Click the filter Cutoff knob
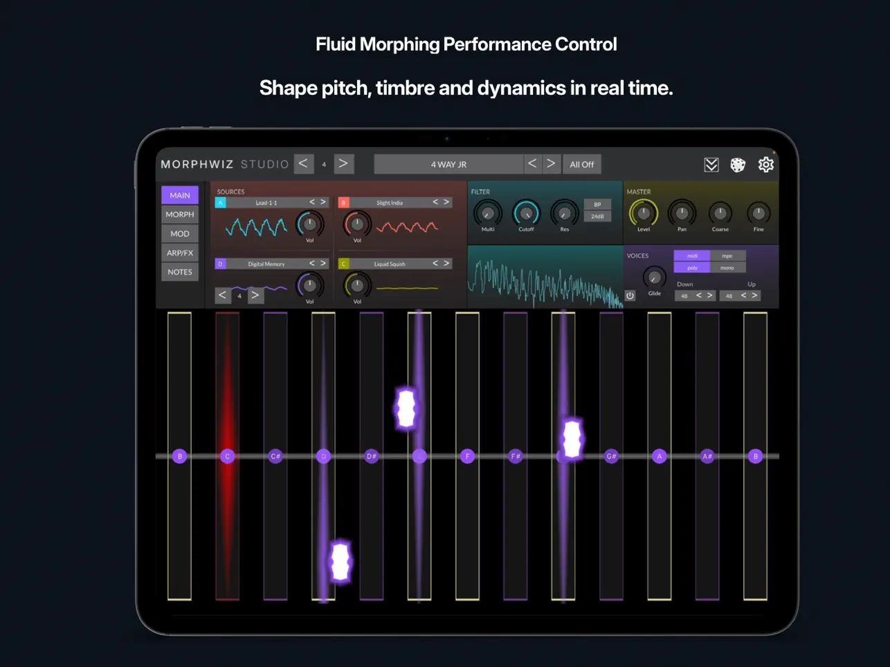890x667 pixels. pyautogui.click(x=526, y=213)
